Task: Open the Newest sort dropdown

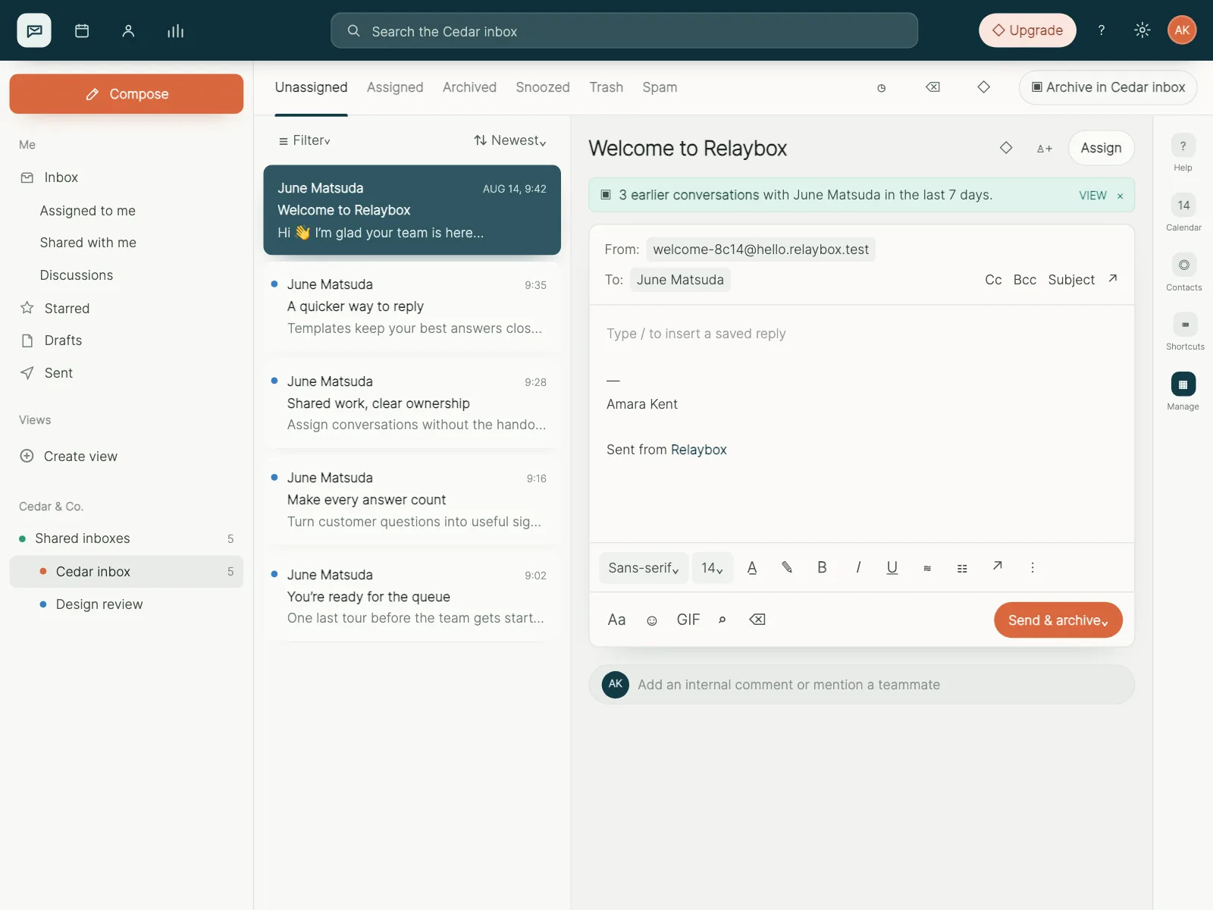Action: click(x=510, y=140)
